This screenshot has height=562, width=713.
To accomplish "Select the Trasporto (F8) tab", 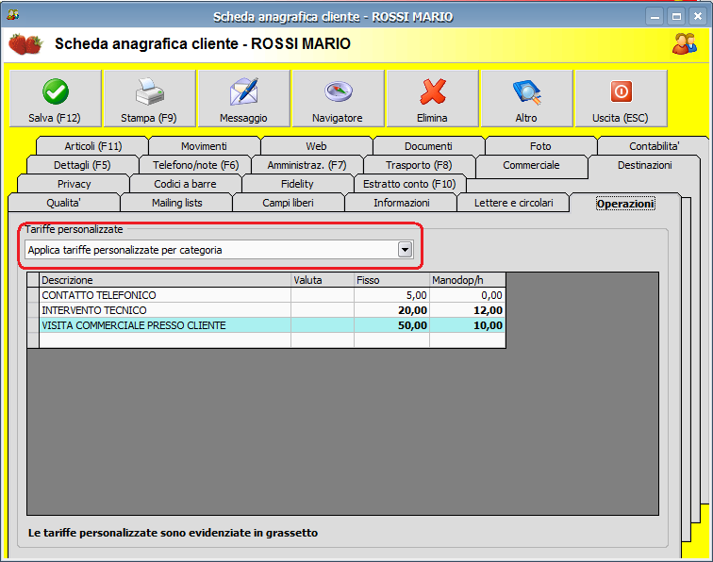I will pyautogui.click(x=419, y=165).
